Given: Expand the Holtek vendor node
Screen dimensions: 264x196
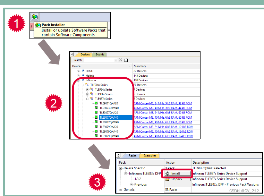Looking at the screenshot, I should point(78,76).
